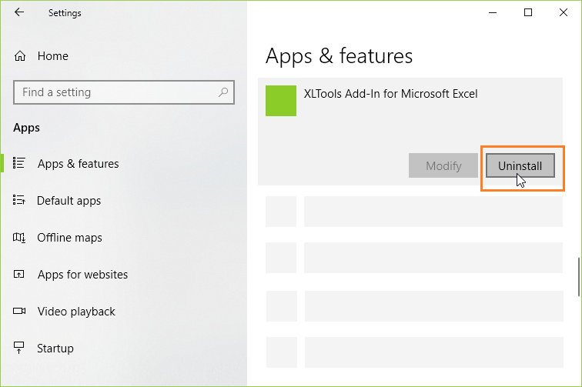Click the magnifier icon in search box

[x=223, y=92]
